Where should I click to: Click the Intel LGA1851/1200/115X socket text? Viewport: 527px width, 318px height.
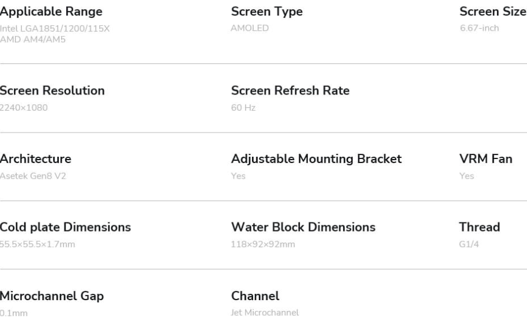pyautogui.click(x=55, y=29)
